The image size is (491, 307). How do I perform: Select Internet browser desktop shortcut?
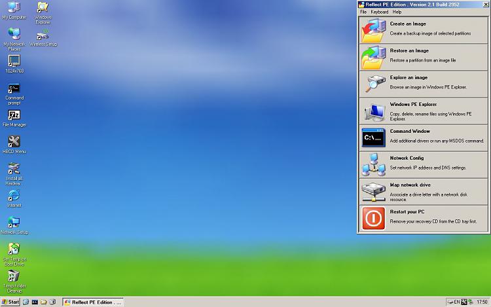tap(14, 198)
